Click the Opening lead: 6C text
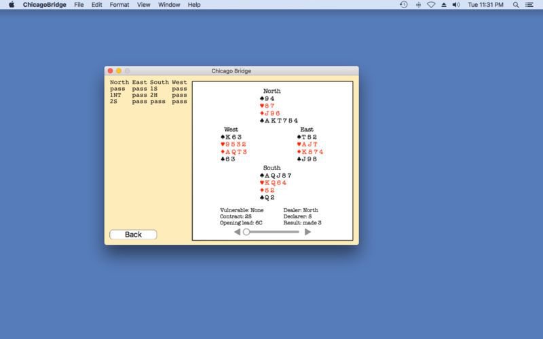 point(241,223)
